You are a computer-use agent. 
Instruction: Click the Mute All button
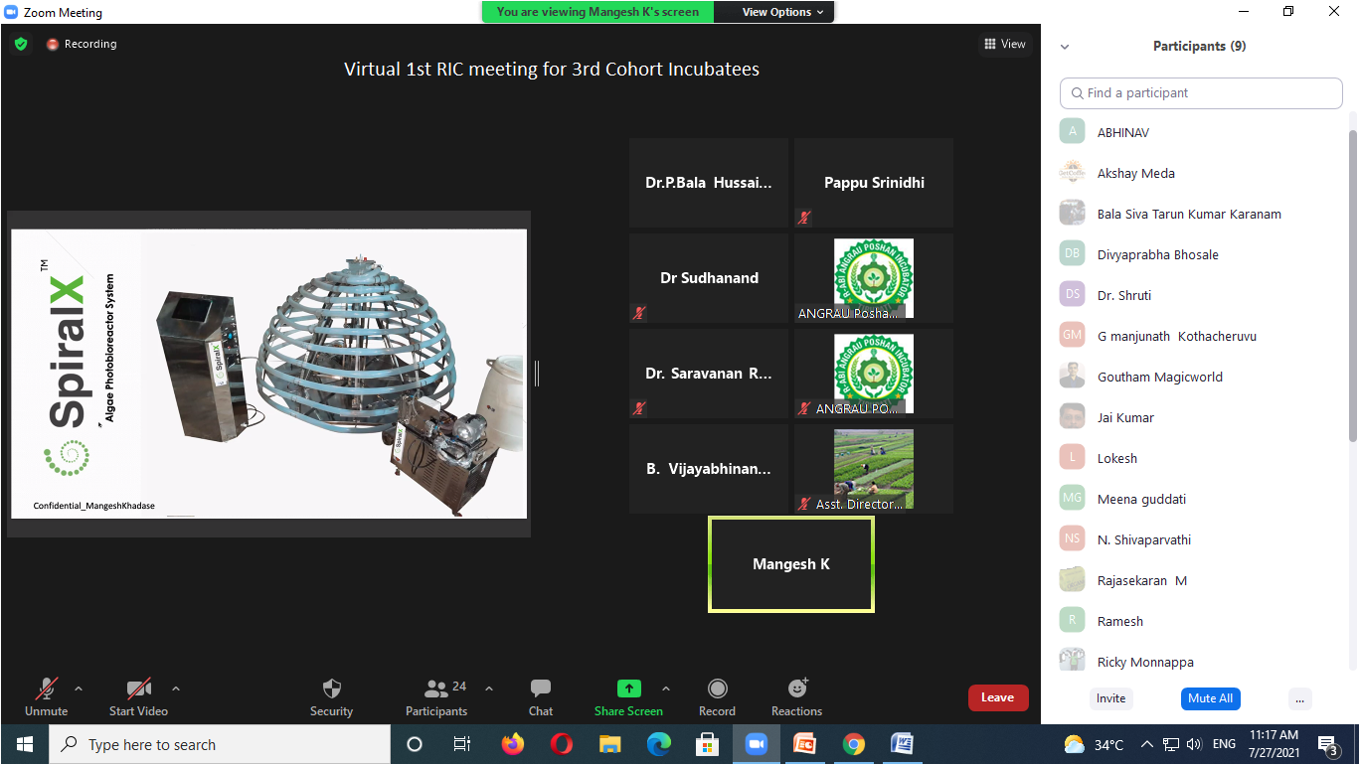(x=1210, y=698)
